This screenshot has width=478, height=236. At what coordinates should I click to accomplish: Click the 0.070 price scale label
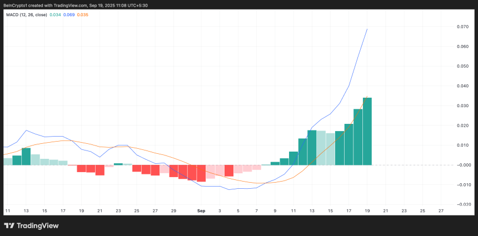(x=462, y=27)
